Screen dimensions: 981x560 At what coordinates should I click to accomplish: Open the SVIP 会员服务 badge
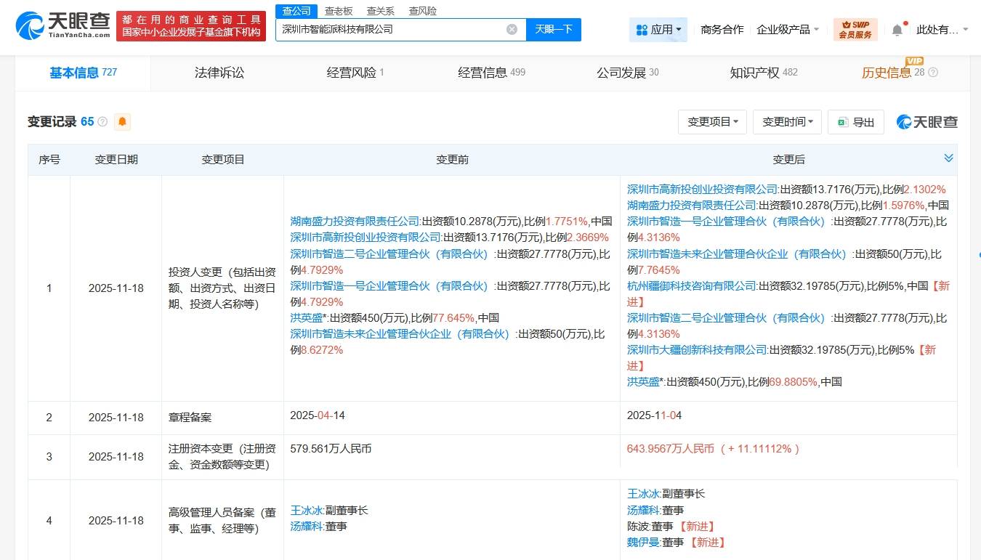[855, 30]
